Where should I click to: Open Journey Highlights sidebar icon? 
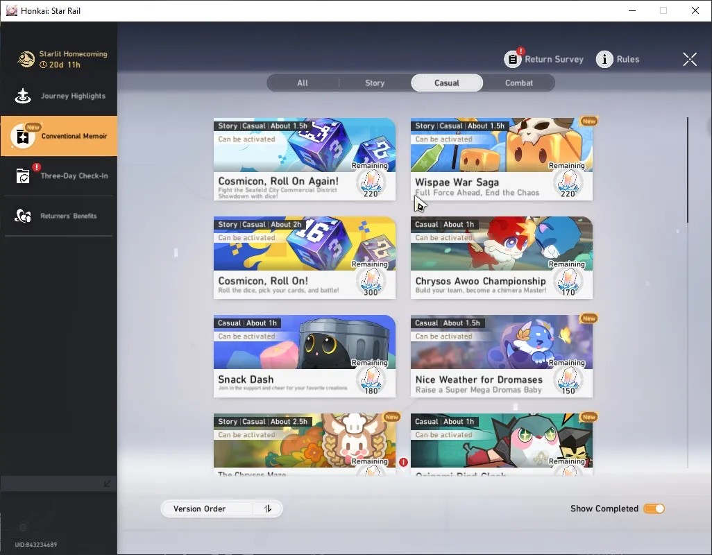point(23,96)
